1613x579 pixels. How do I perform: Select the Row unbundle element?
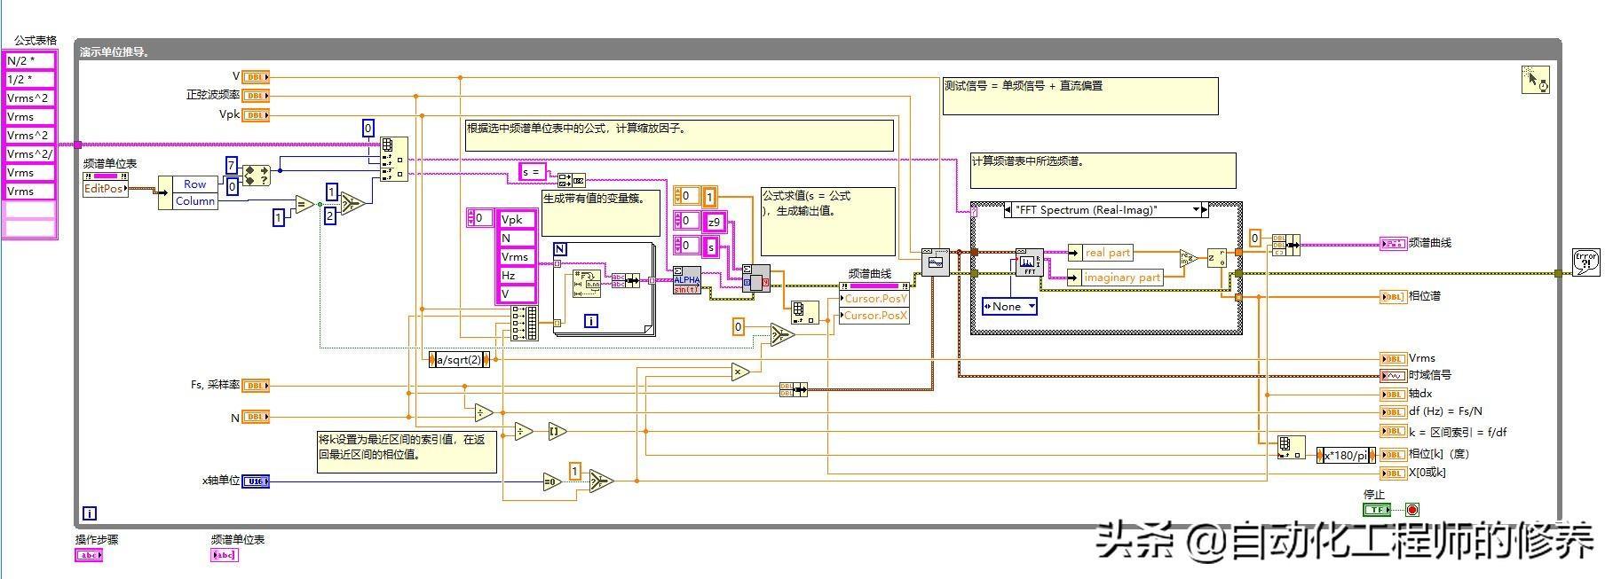tap(195, 184)
